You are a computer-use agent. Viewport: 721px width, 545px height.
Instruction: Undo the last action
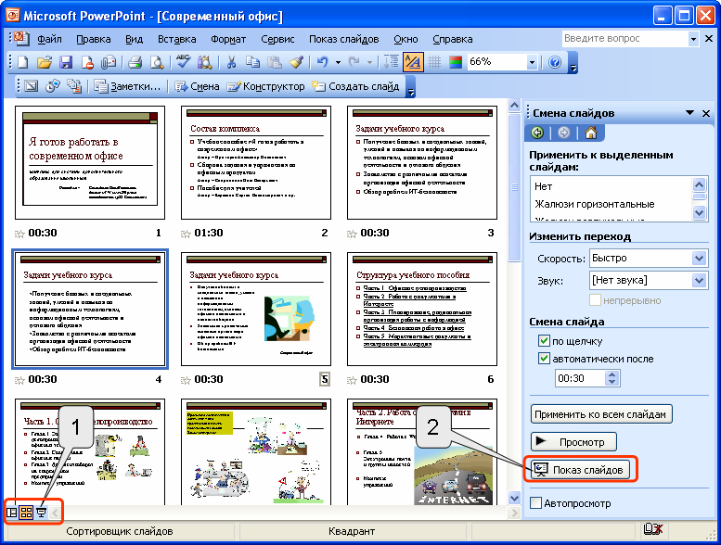[322, 62]
